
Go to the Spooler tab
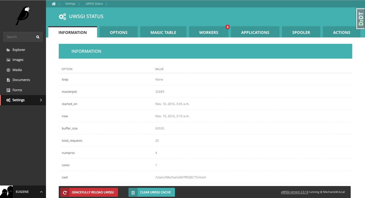(301, 32)
